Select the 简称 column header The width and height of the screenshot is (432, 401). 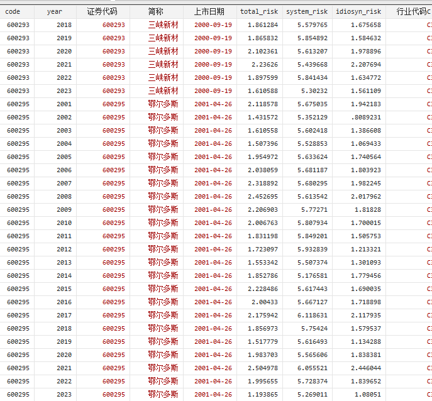click(156, 11)
